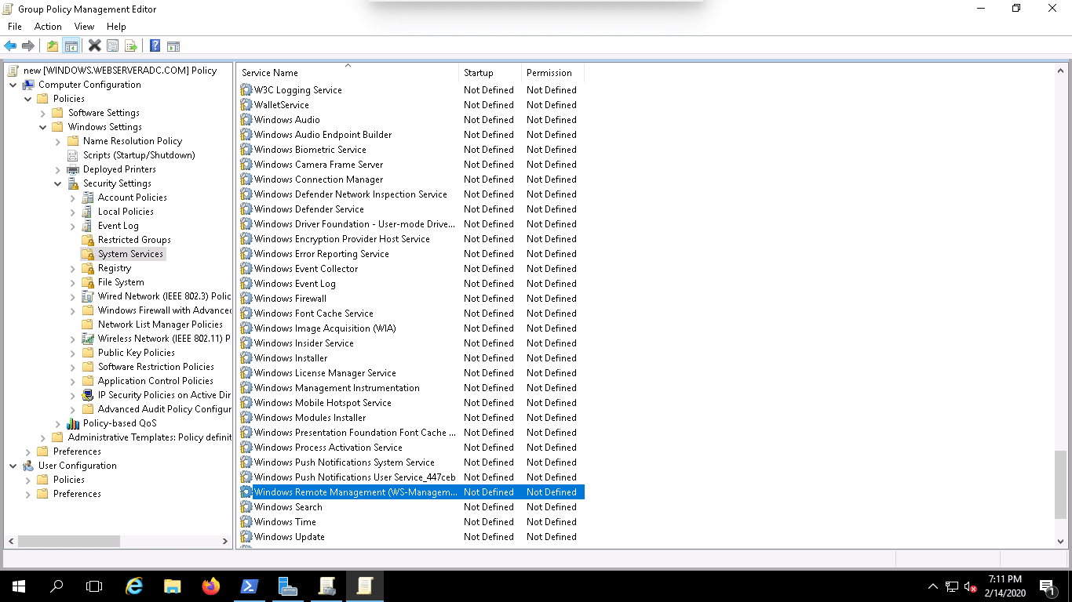Open Properties from the toolbar icon
The image size is (1072, 602).
click(112, 46)
